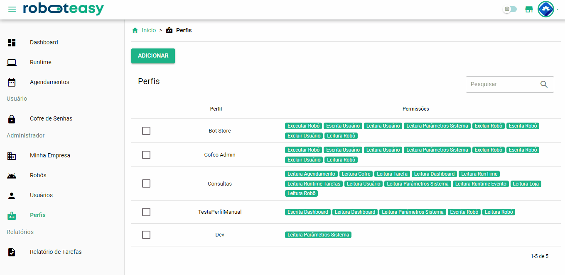Click the Relatório de Tarefas icon
Screen dimensions: 565x275
pyautogui.click(x=12, y=252)
